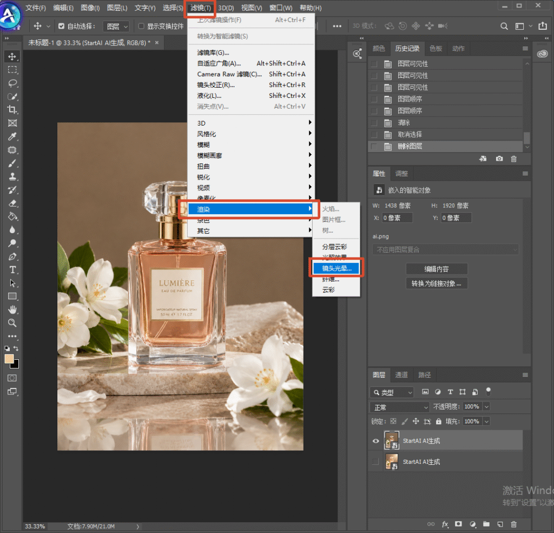Open 滤镜库 from the Filter menu

251,52
